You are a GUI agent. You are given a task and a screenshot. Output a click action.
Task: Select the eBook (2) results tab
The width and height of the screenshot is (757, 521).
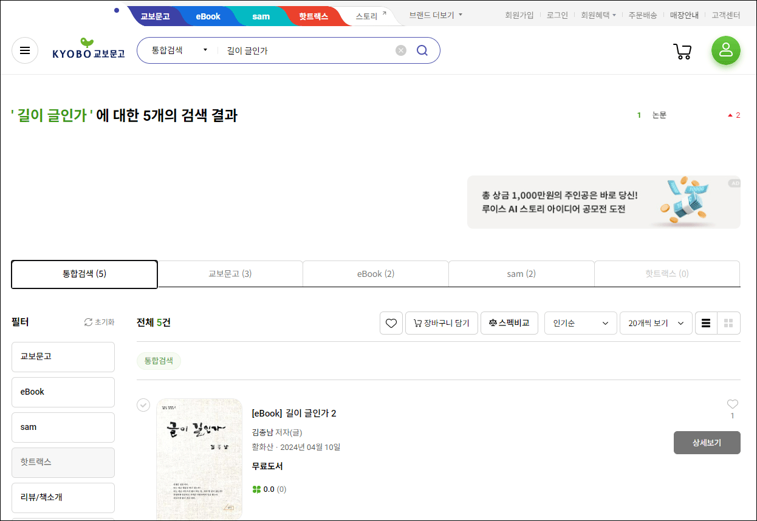375,274
